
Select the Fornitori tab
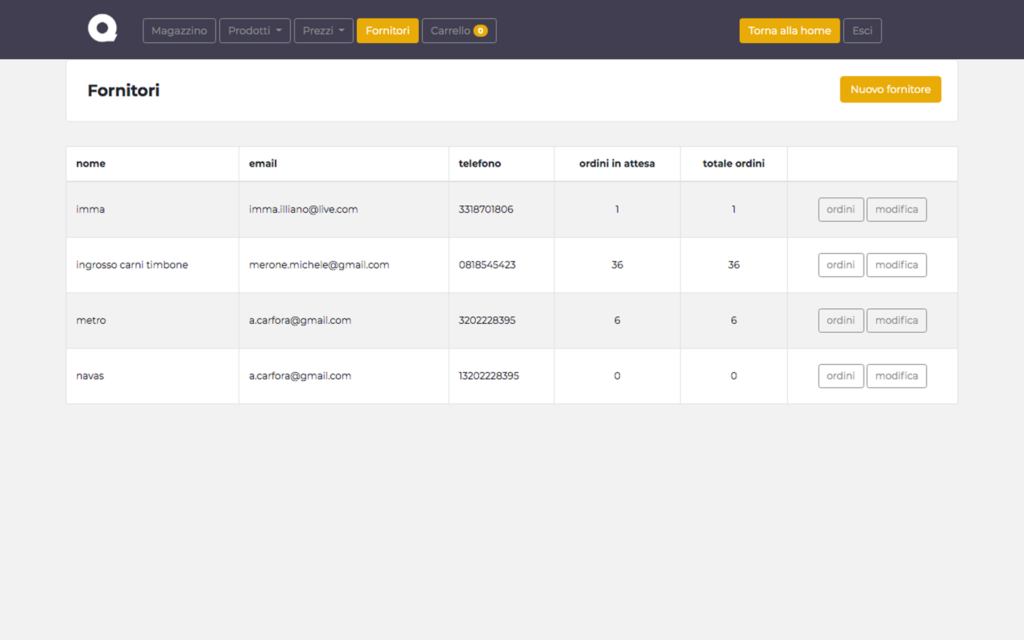[x=388, y=31]
